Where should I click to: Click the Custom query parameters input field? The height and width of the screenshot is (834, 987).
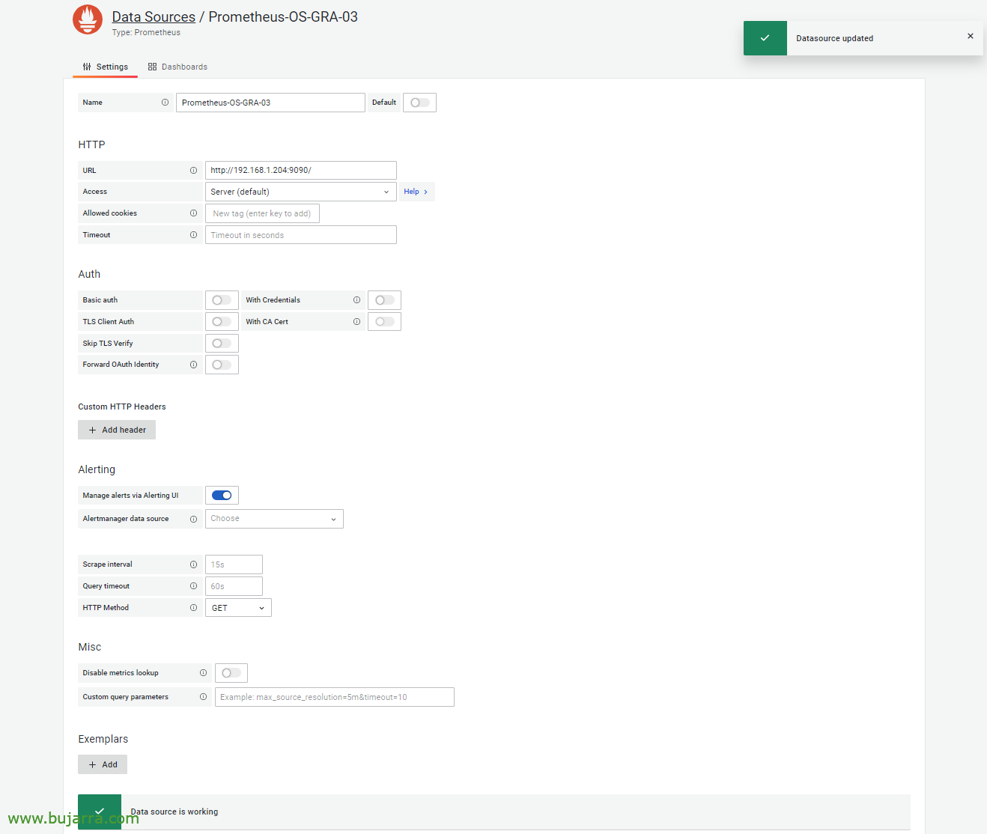(x=334, y=697)
